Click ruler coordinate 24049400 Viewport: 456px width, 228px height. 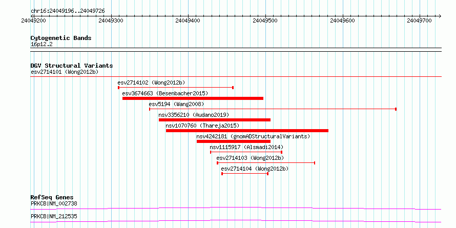click(x=189, y=20)
